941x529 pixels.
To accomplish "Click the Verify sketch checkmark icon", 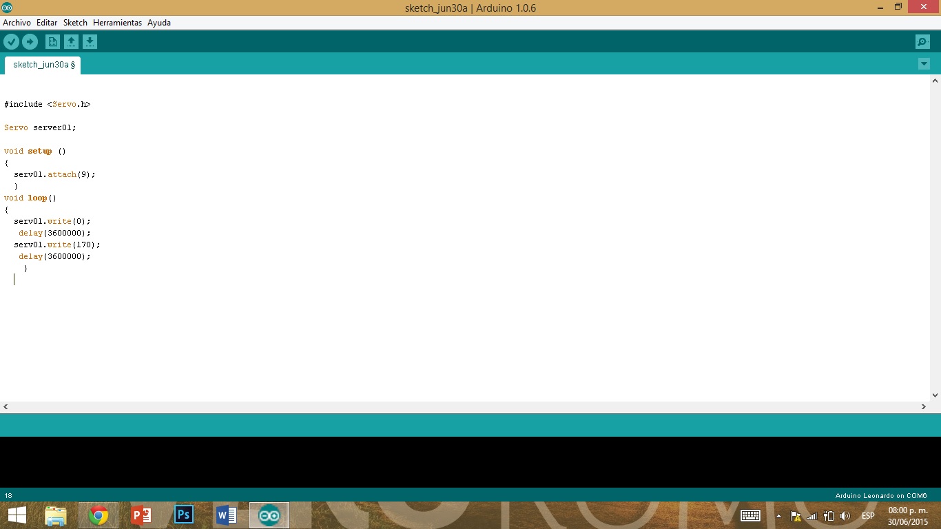I will [11, 42].
